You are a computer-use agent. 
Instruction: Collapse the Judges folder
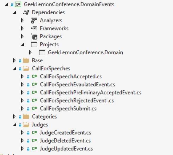pos(15,125)
